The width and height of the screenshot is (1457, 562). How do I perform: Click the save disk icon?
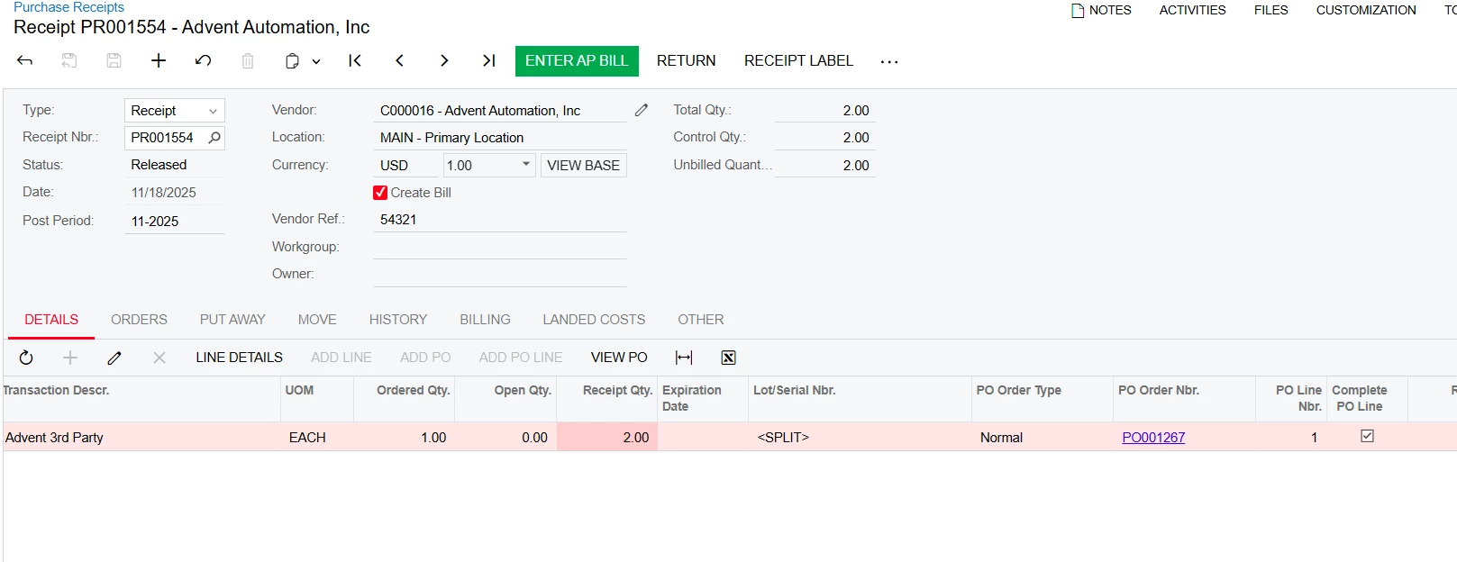114,60
